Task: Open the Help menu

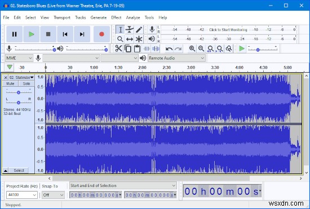Action: tap(163, 17)
